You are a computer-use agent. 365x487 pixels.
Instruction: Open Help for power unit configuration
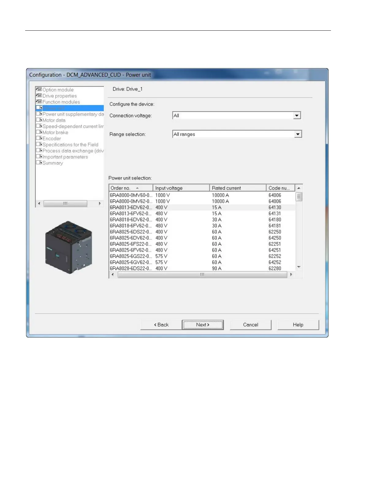(298, 325)
